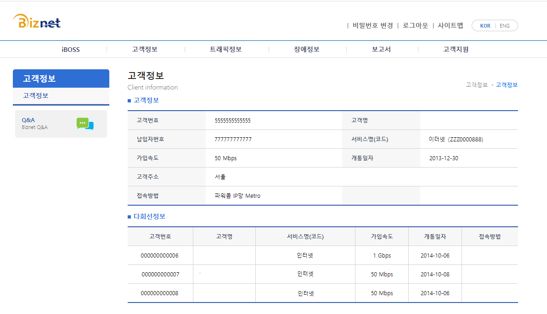Image resolution: width=547 pixels, height=314 pixels.
Task: Click 50 Mbps in row 000000000008
Action: [x=382, y=293]
